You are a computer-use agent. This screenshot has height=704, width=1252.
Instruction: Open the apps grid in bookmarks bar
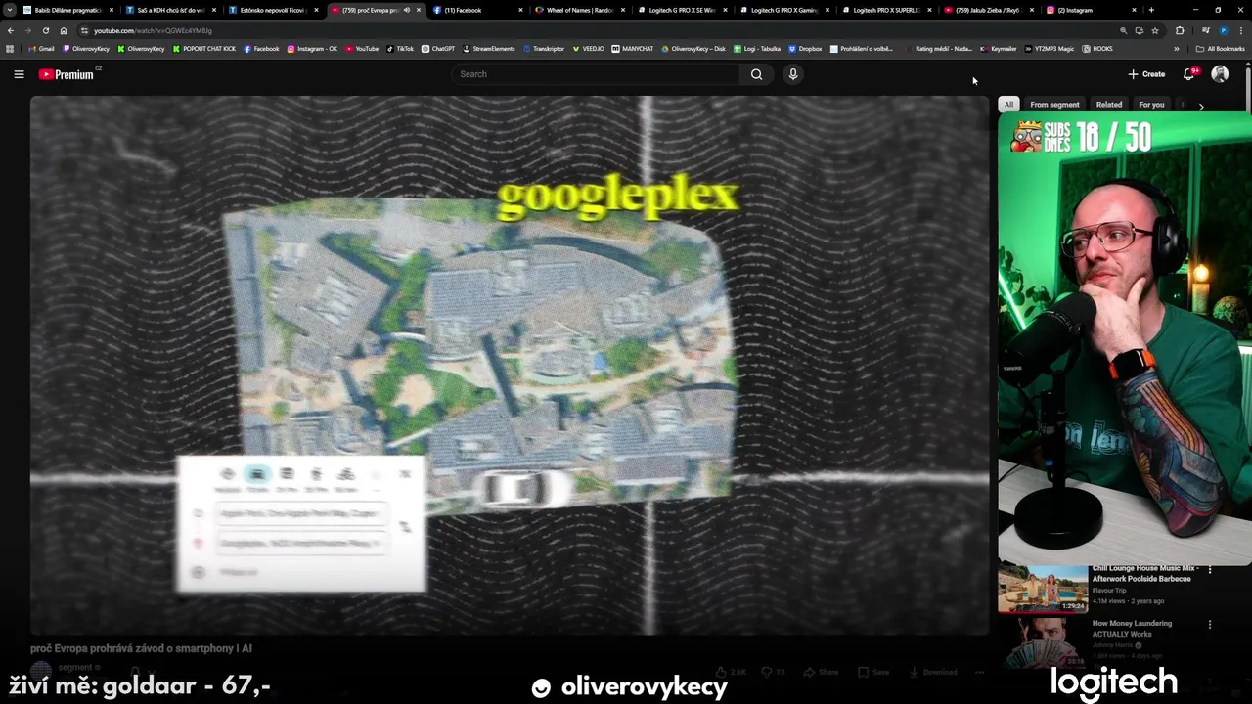tap(11, 49)
